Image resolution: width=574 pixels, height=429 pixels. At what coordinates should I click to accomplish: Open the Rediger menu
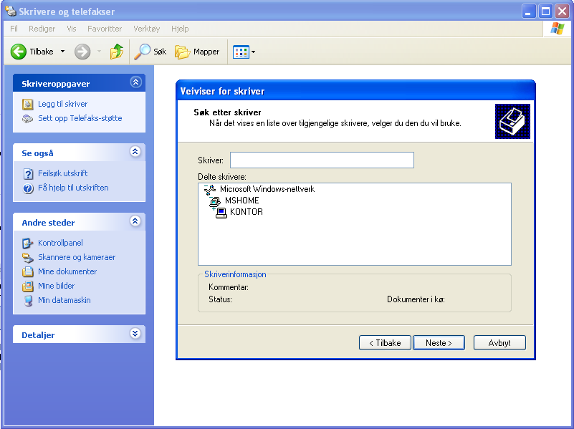tap(42, 29)
